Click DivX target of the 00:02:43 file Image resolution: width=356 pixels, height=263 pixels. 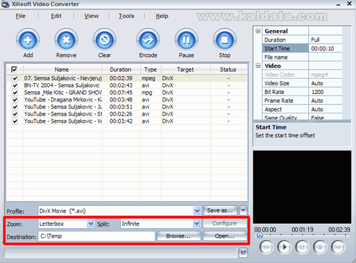pos(167,85)
